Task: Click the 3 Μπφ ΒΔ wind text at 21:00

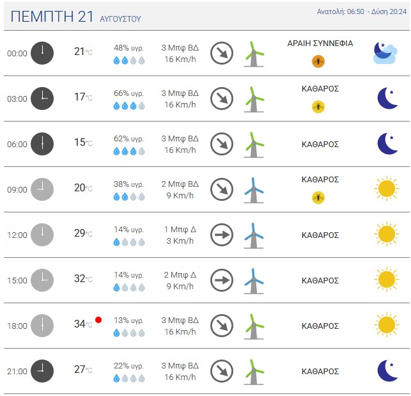Action: coord(180,365)
